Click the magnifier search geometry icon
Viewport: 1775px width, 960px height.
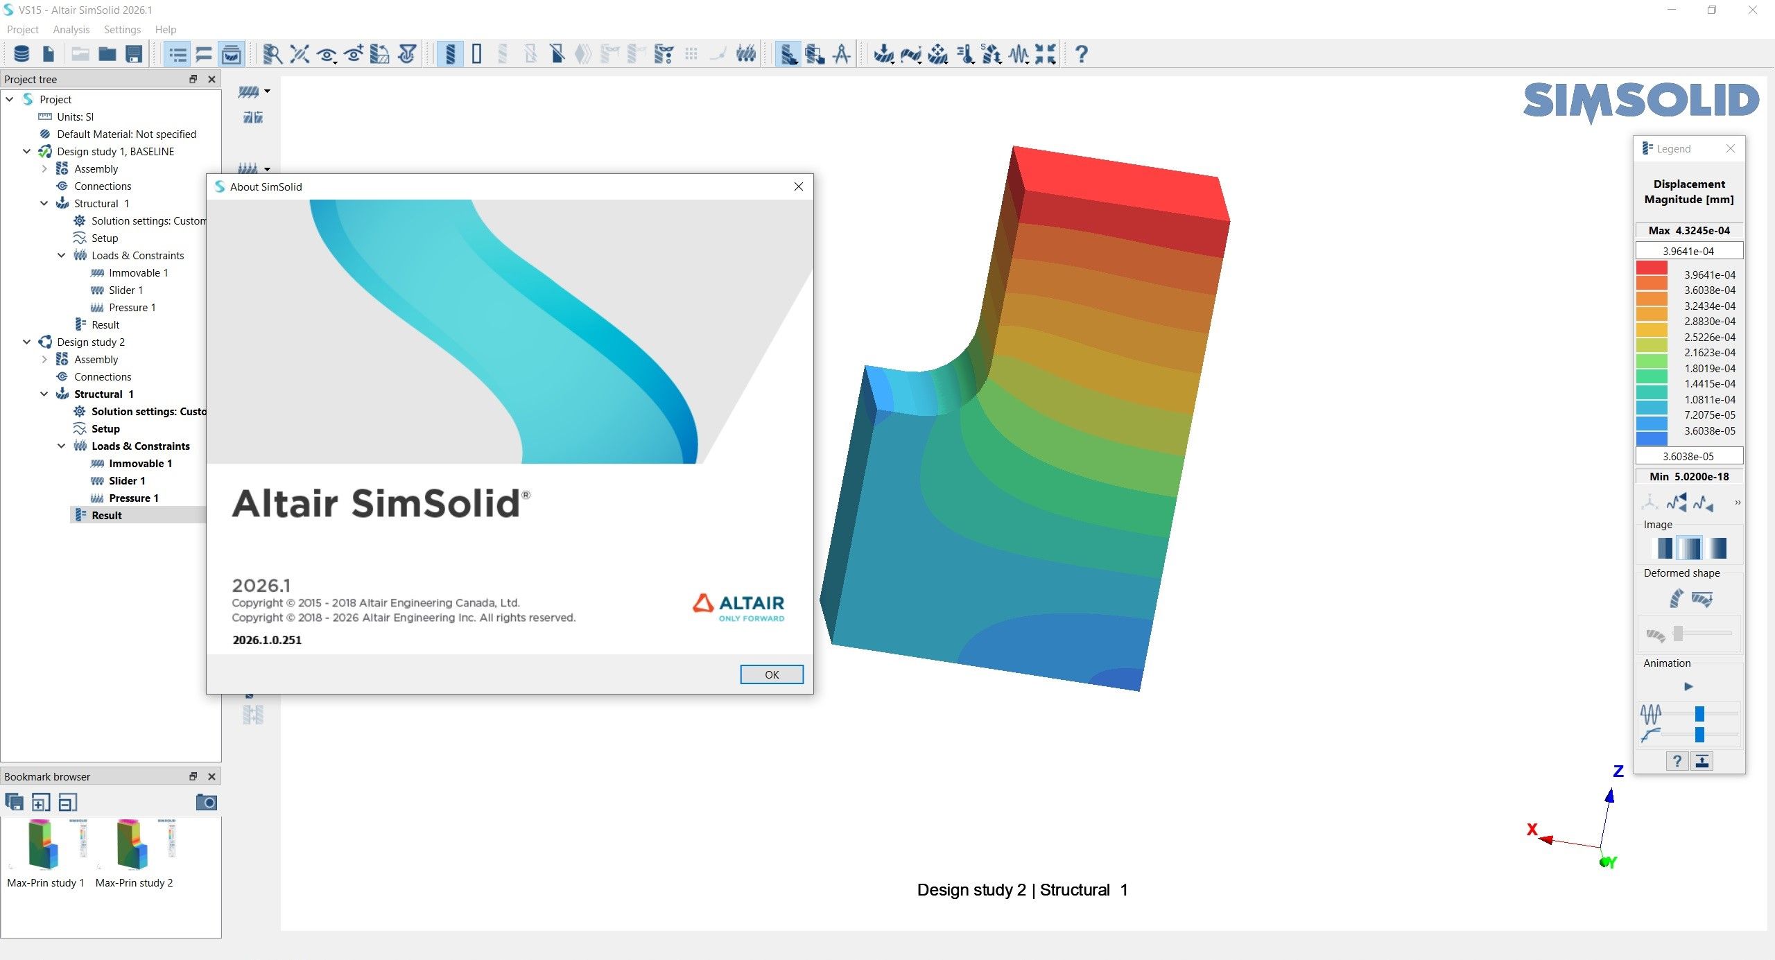pyautogui.click(x=272, y=53)
